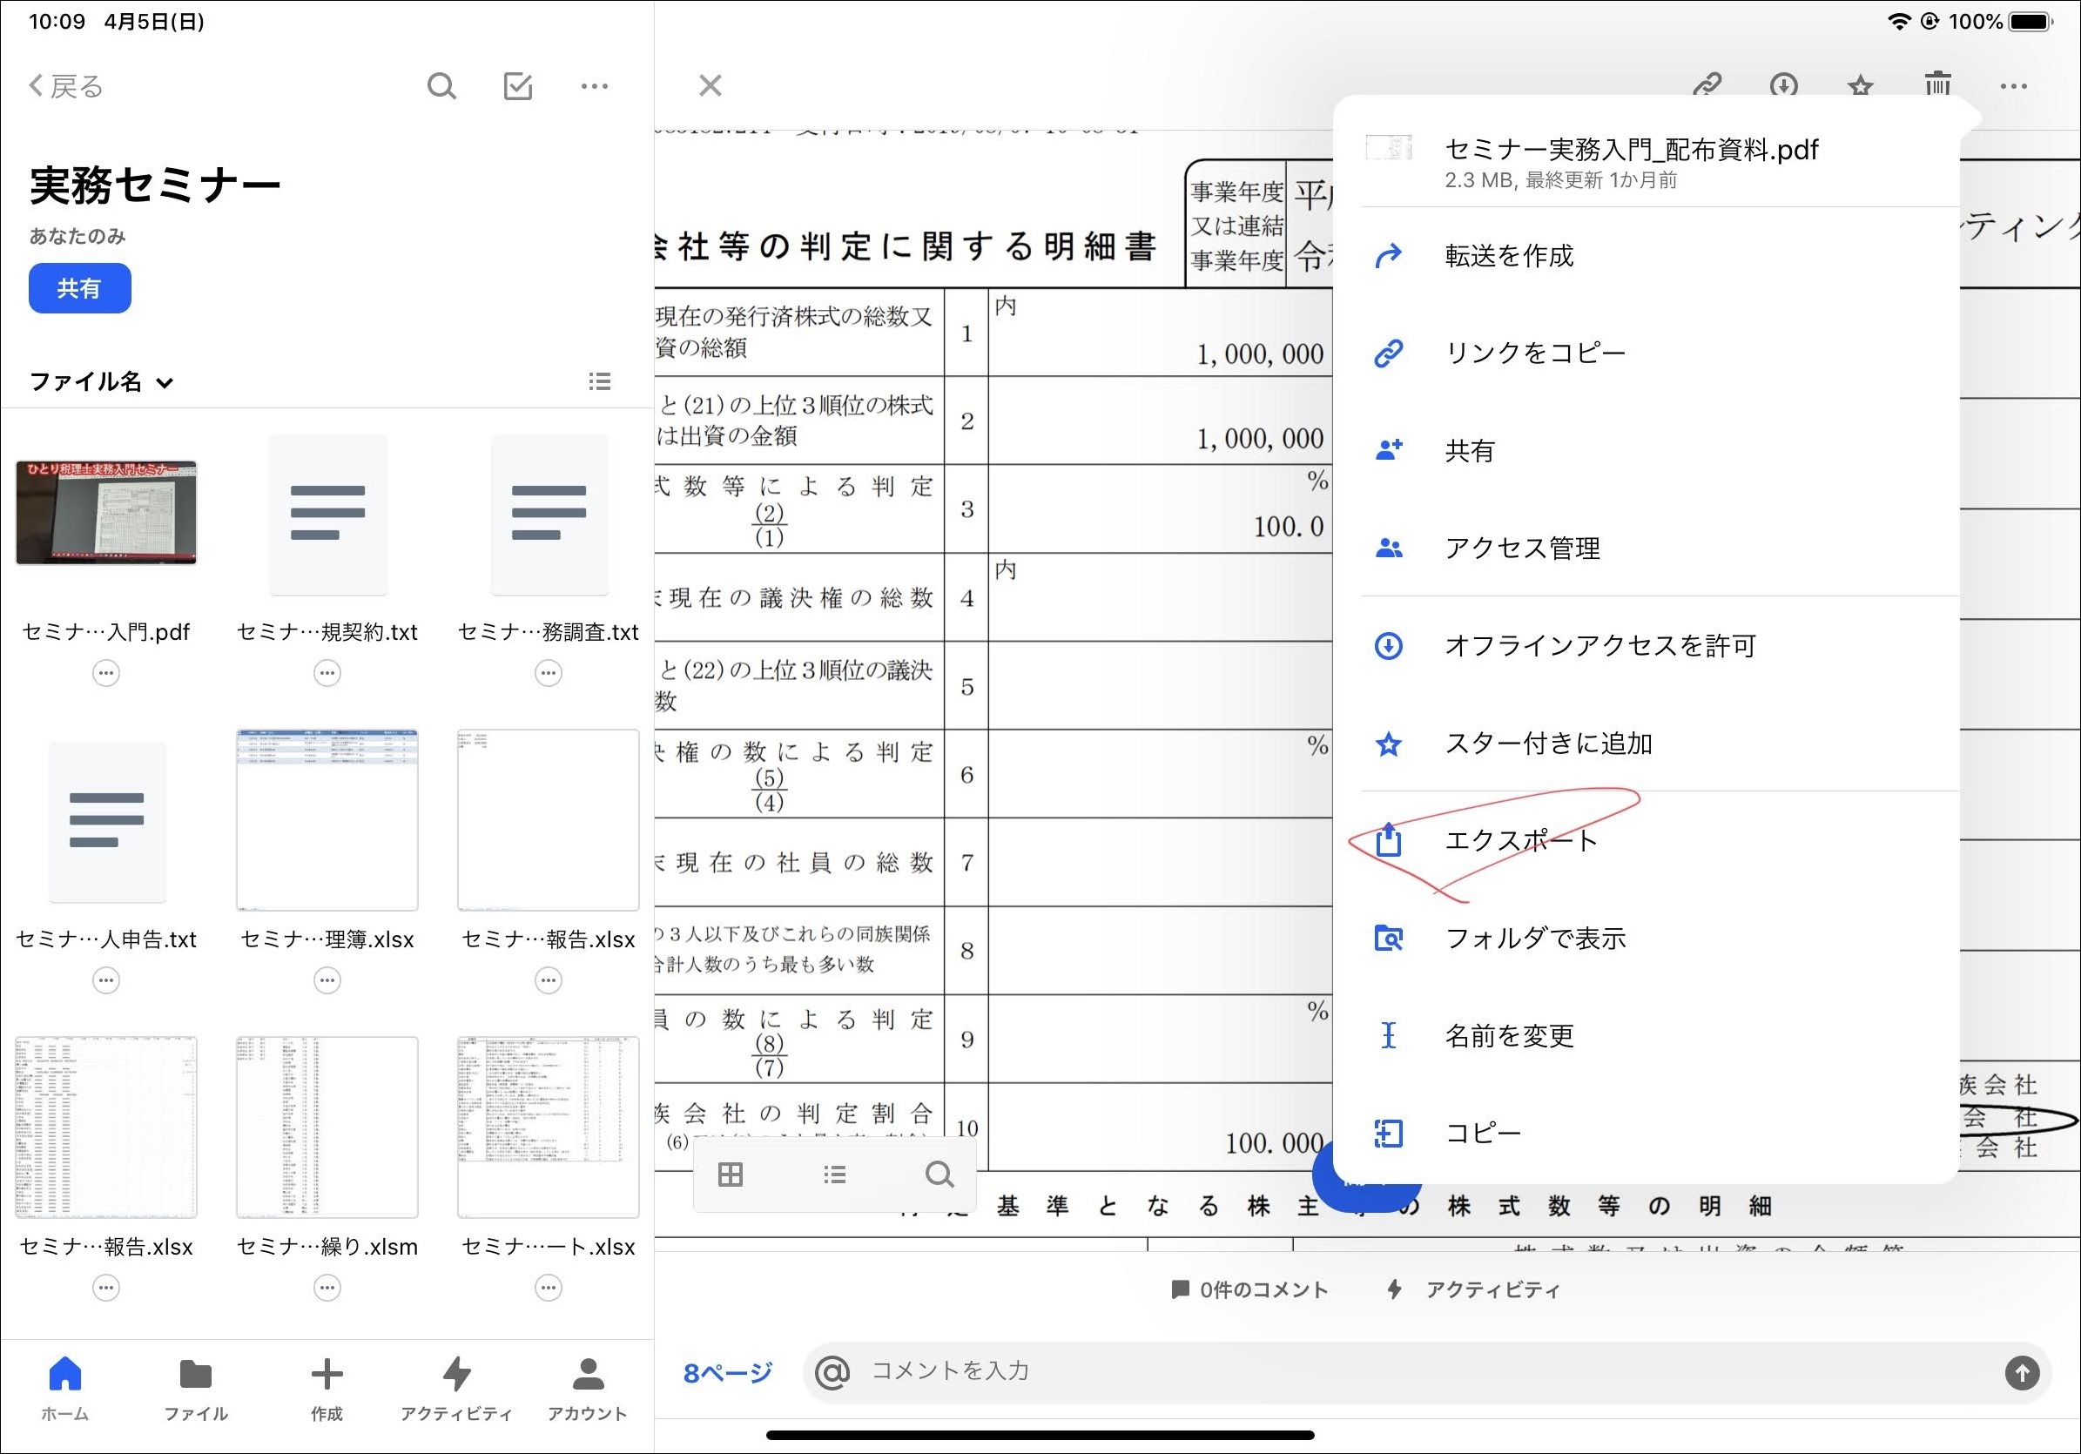2081x1454 pixels.
Task: Open the セミナ…入門.pdf thumbnail
Action: pos(106,512)
